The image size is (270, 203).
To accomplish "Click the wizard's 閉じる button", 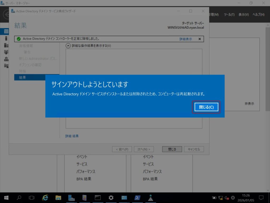I will pyautogui.click(x=172, y=149).
